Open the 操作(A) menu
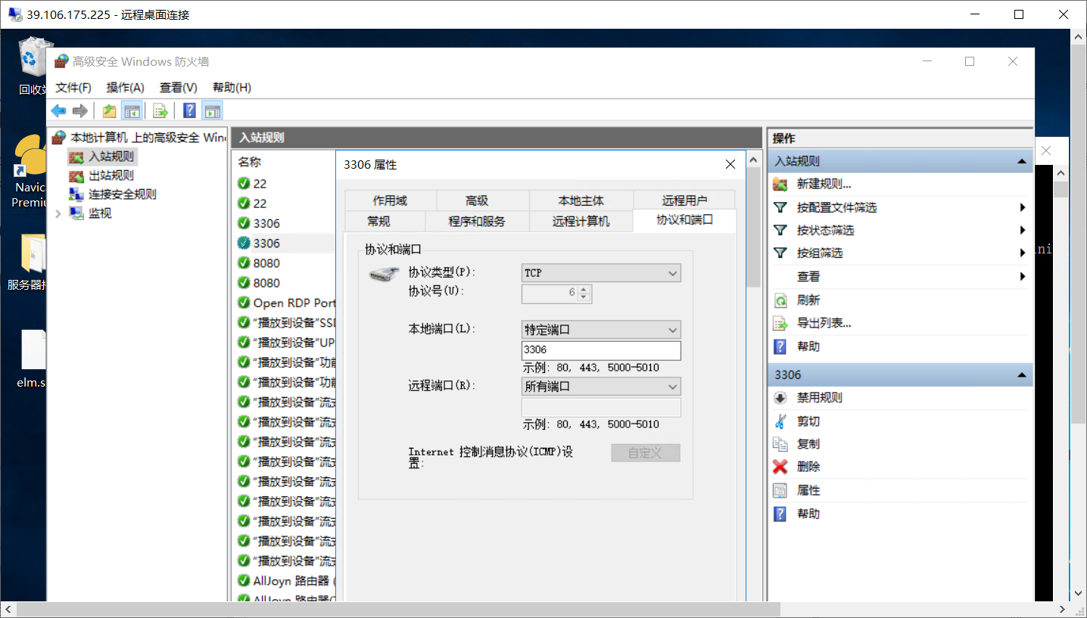The height and width of the screenshot is (618, 1087). point(125,87)
